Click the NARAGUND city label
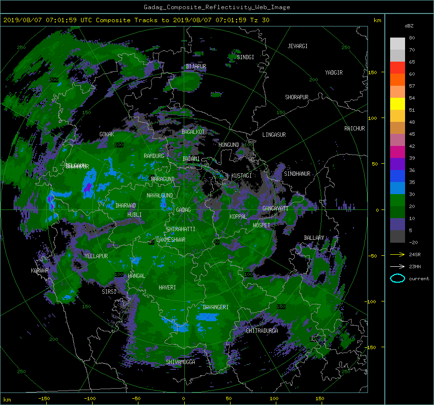The height and width of the screenshot is (405, 434). click(x=163, y=179)
